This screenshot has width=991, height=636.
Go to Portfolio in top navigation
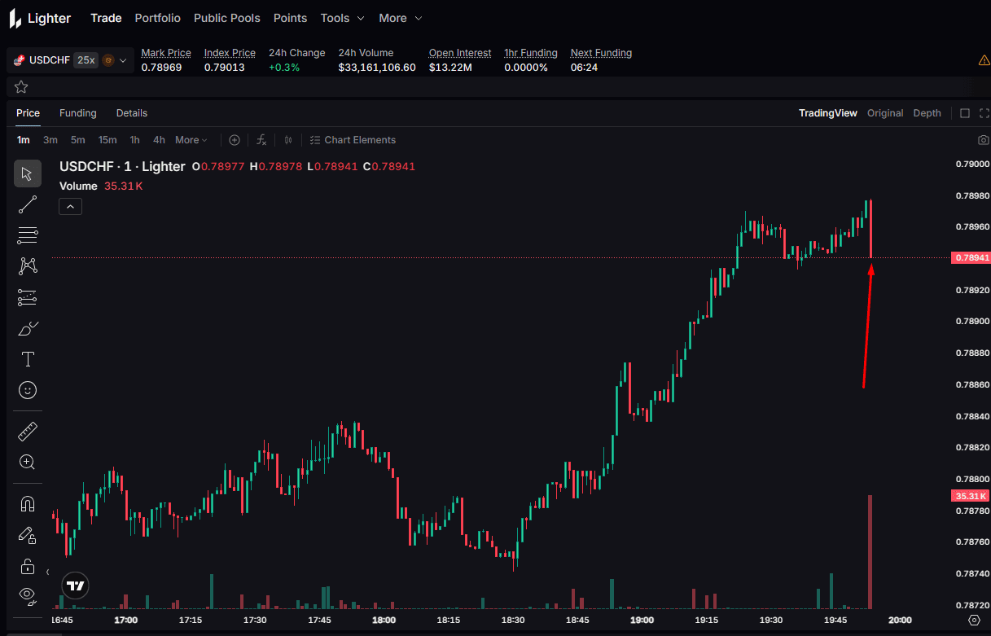pyautogui.click(x=157, y=18)
